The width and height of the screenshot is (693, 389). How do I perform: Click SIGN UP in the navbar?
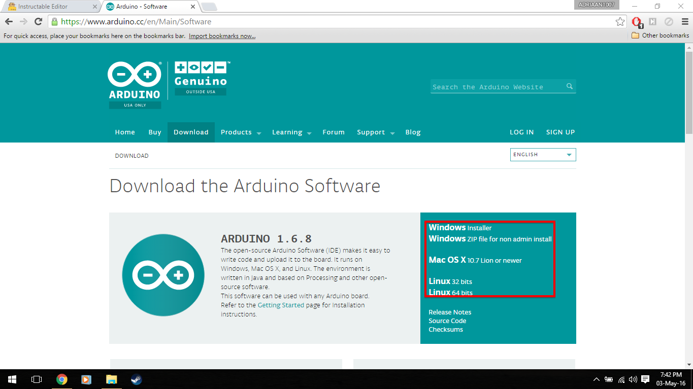tap(560, 132)
